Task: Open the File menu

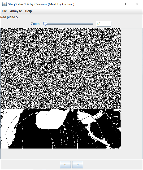Action: [x=4, y=11]
